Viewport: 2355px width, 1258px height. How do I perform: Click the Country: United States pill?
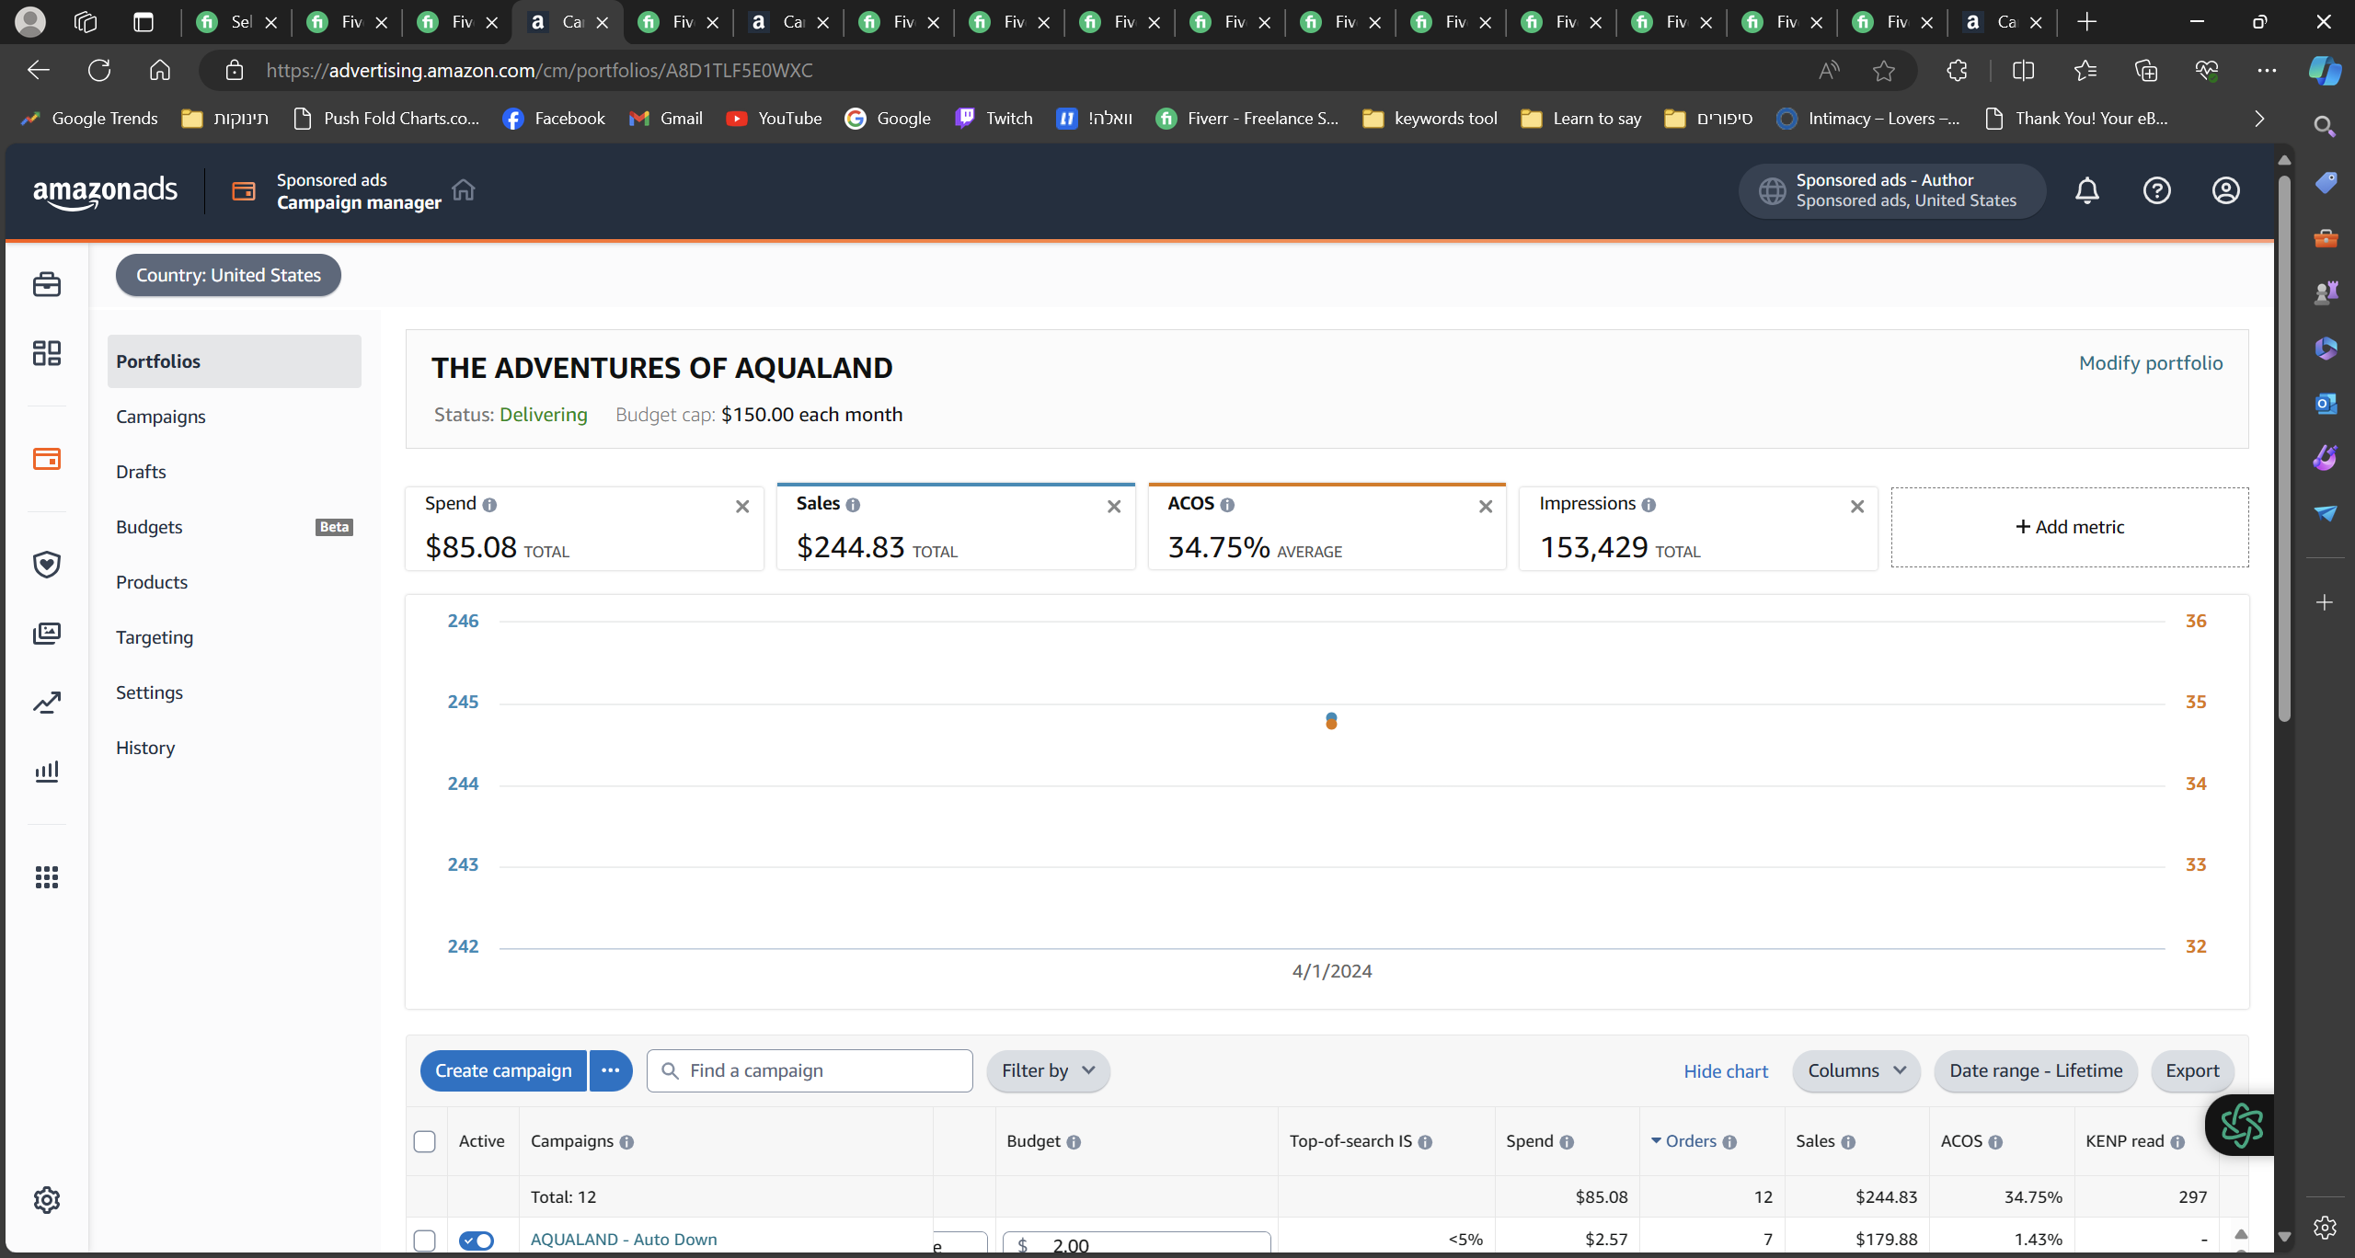[x=228, y=275]
